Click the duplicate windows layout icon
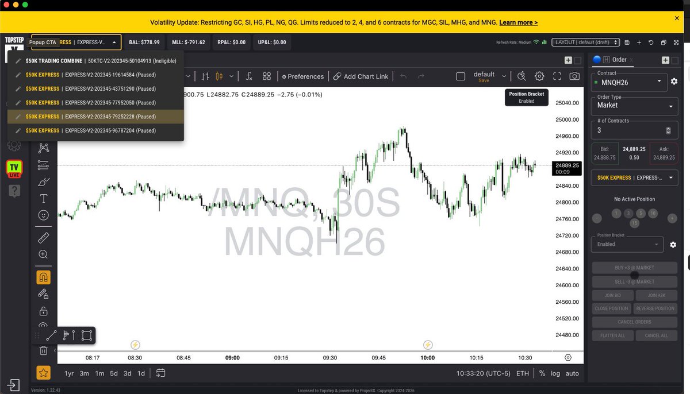Image resolution: width=690 pixels, height=394 pixels. 664,43
